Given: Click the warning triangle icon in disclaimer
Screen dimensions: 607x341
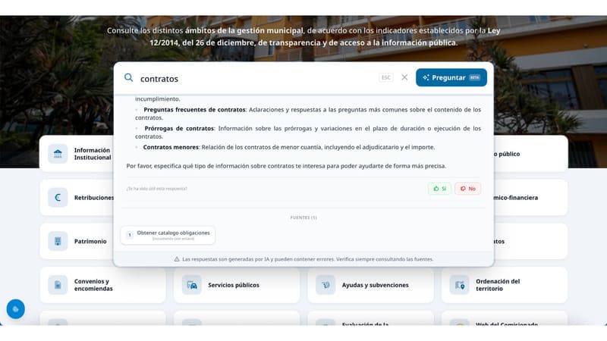Looking at the screenshot, I should pos(177,259).
